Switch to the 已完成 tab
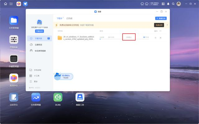This screenshot has width=199, height=124. 69,19
